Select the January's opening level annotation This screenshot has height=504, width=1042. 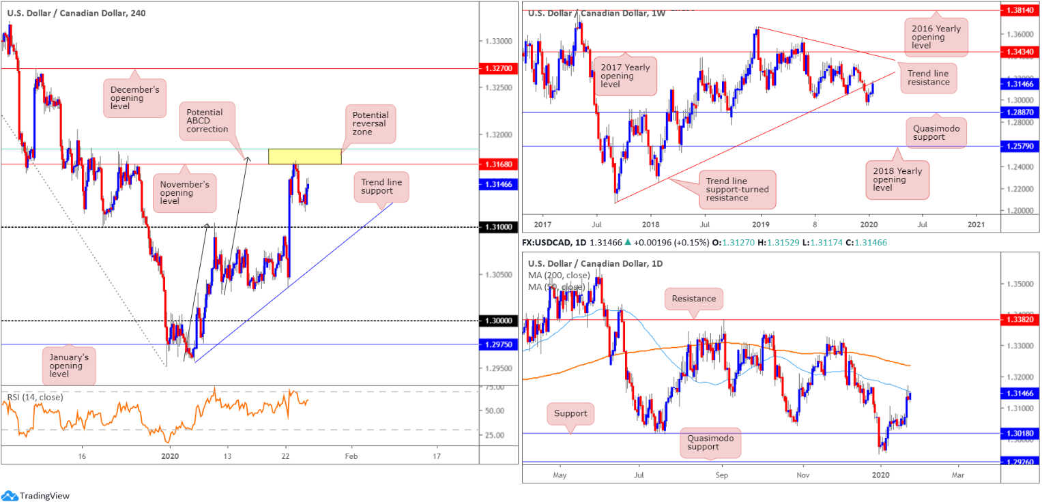click(69, 365)
